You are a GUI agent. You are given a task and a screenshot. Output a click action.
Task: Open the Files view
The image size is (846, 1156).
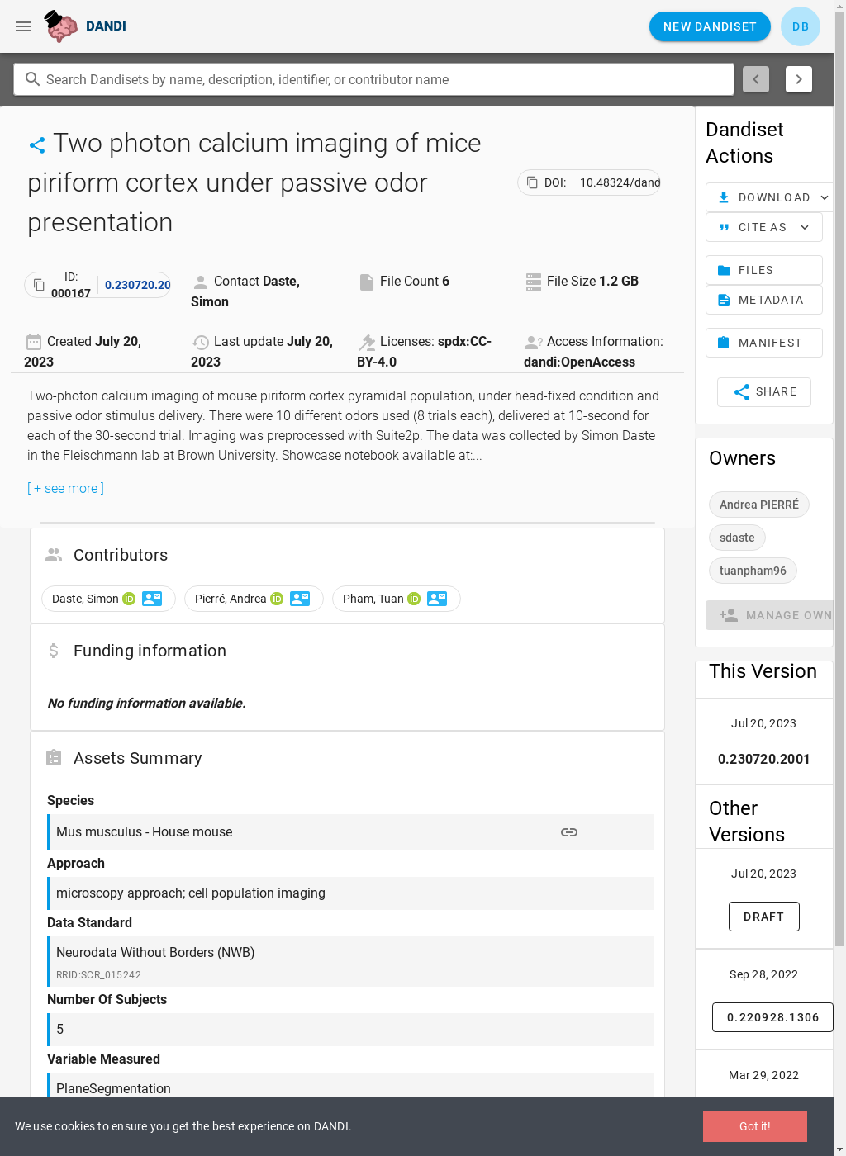tap(763, 270)
